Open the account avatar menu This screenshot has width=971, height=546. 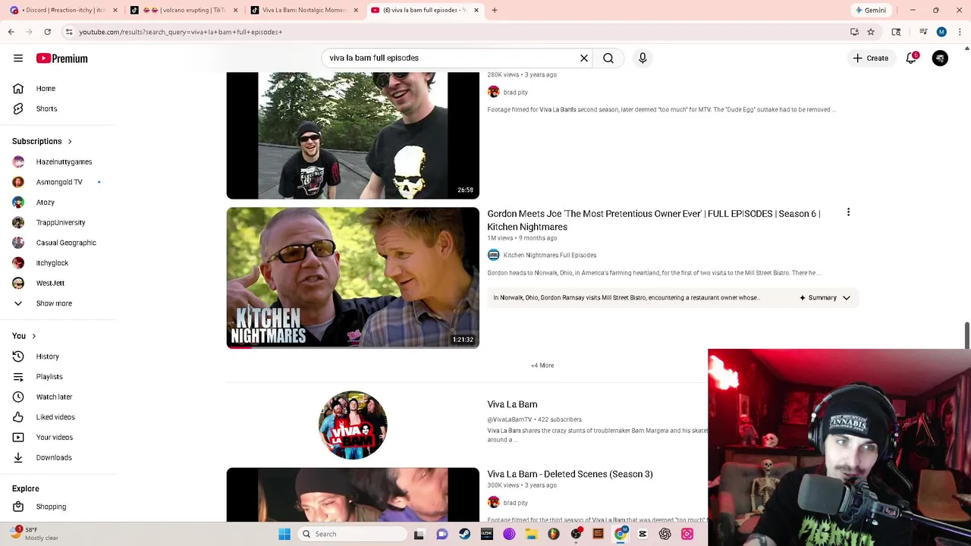coord(940,58)
